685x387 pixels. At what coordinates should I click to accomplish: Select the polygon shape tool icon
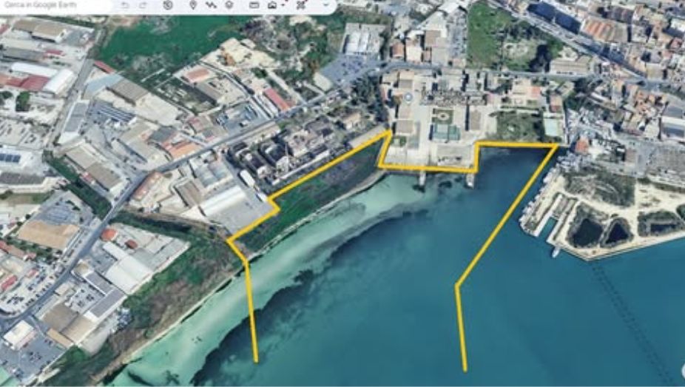(229, 5)
